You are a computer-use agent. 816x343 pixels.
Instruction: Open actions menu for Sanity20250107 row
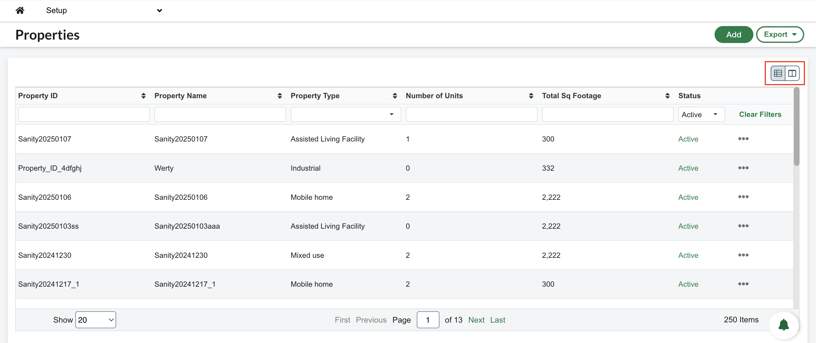pyautogui.click(x=743, y=139)
